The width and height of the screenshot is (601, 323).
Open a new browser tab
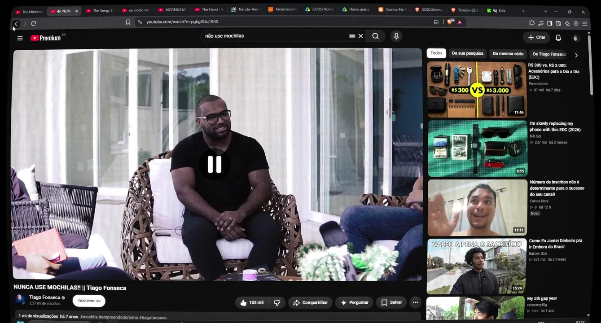[x=523, y=11]
